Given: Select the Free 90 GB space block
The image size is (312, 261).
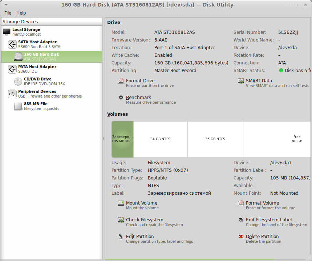Looking at the screenshot, I should (277, 139).
